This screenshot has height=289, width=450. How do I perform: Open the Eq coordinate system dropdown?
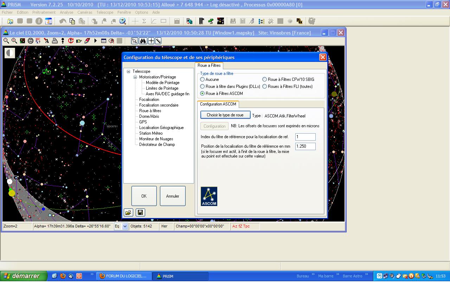[125, 226]
